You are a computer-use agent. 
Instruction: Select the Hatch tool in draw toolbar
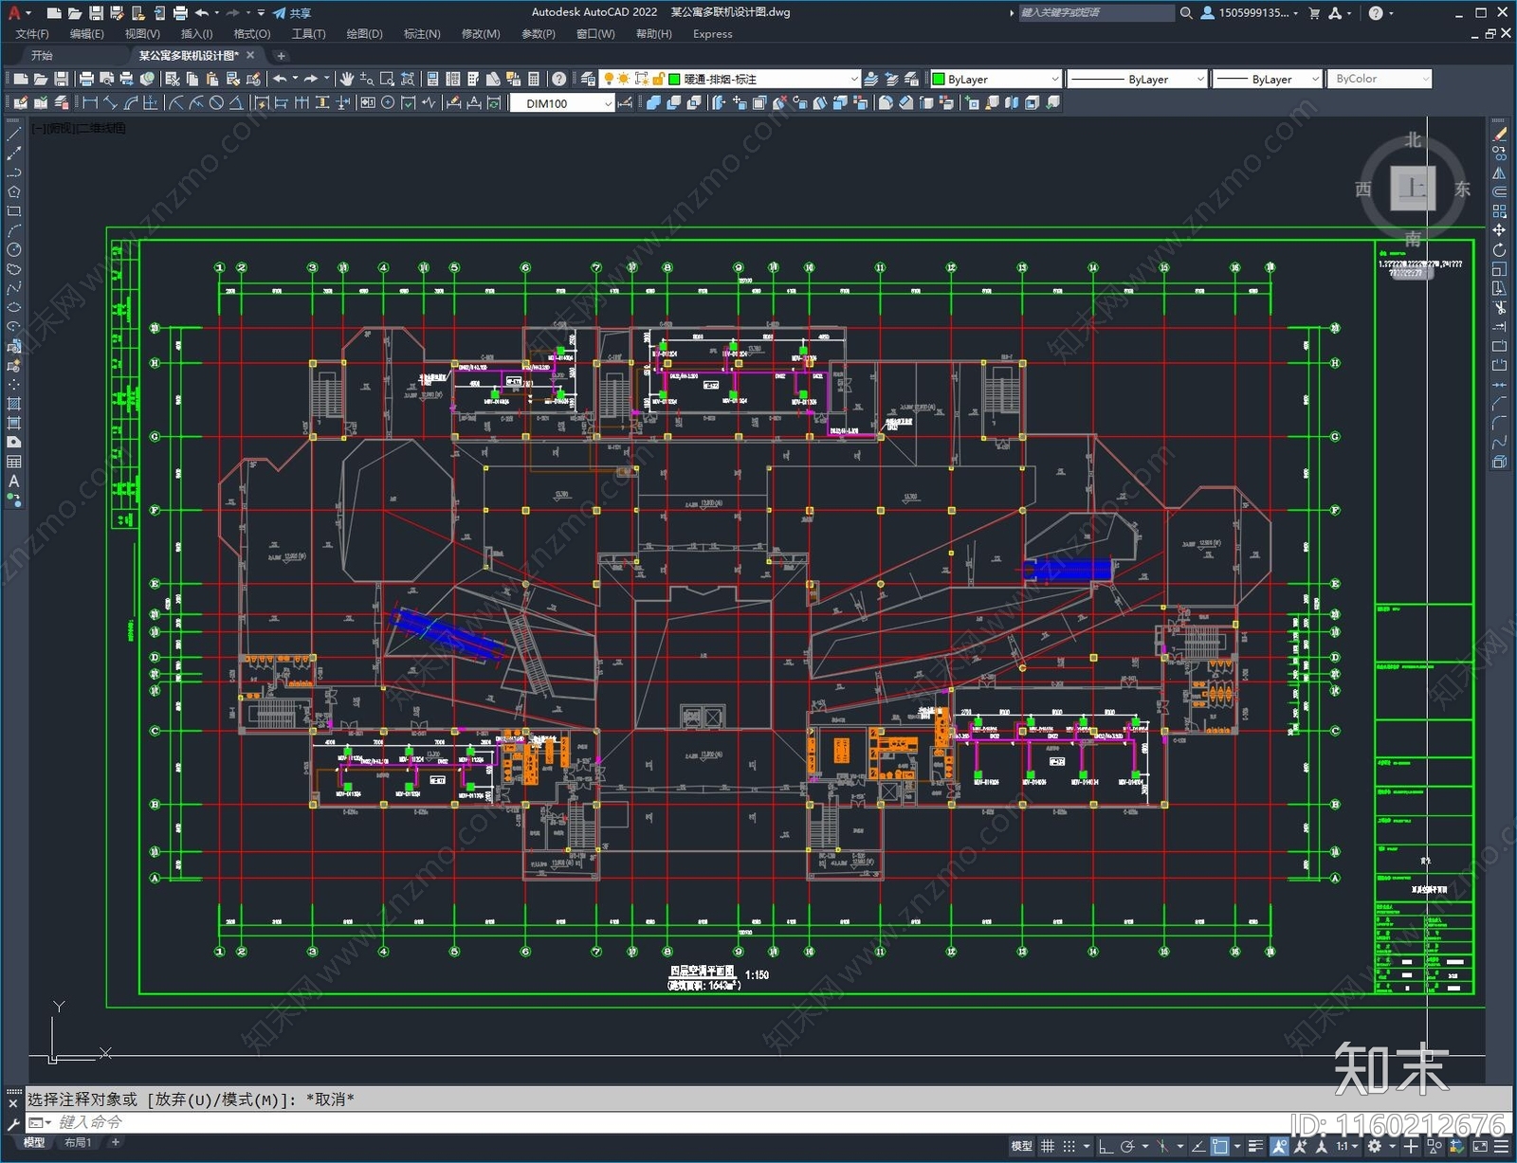tap(14, 404)
